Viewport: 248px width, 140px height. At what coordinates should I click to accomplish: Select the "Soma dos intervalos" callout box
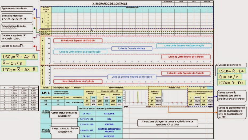[17, 18]
